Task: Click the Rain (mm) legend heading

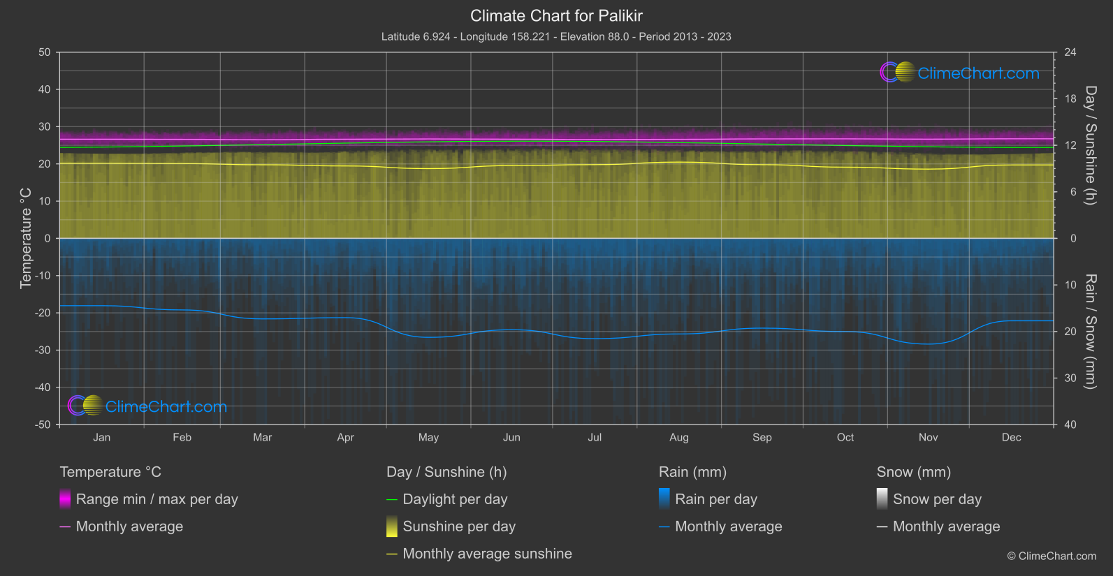Action: pos(692,472)
